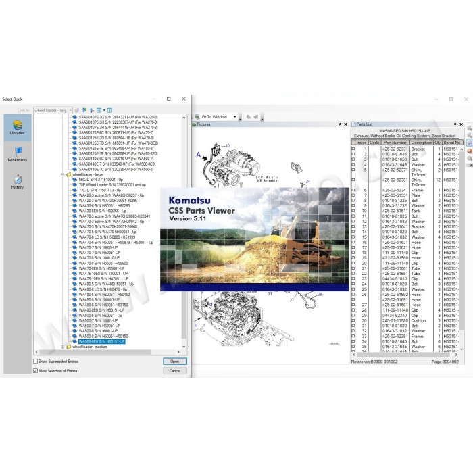Sort parts list by Serial No. column
The width and height of the screenshot is (473, 473).
tap(452, 143)
